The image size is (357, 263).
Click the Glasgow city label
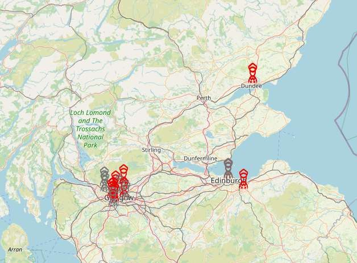(x=119, y=198)
